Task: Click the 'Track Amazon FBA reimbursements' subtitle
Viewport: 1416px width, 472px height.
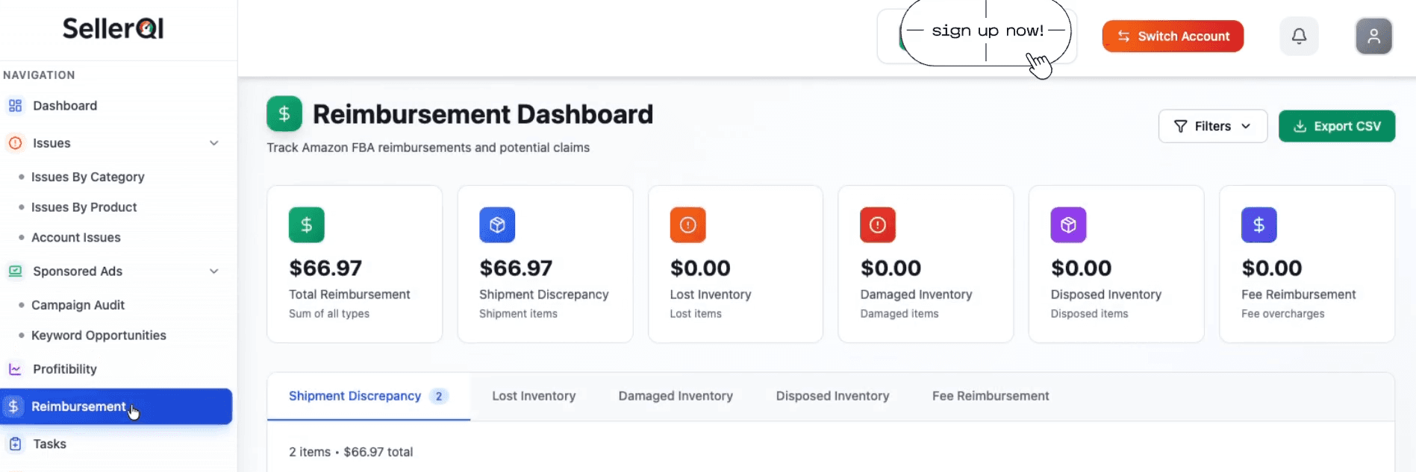Action: click(x=428, y=148)
